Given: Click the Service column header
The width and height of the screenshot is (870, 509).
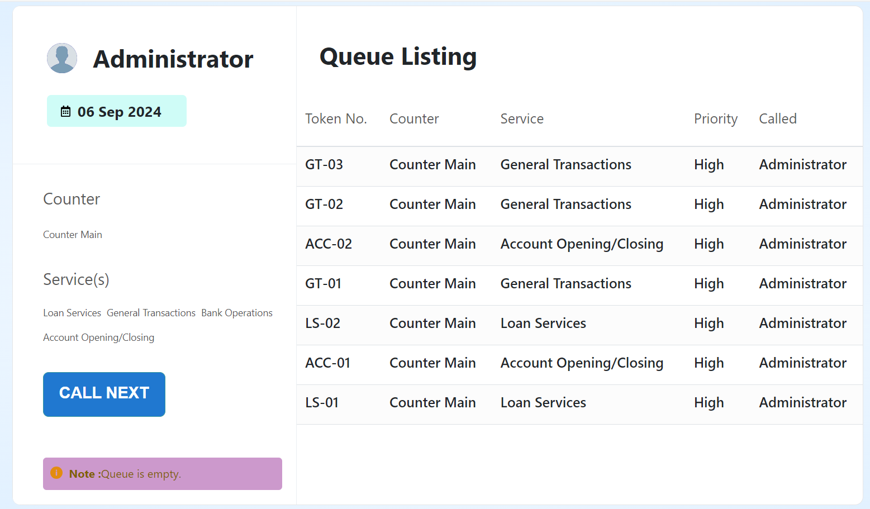Looking at the screenshot, I should 522,119.
